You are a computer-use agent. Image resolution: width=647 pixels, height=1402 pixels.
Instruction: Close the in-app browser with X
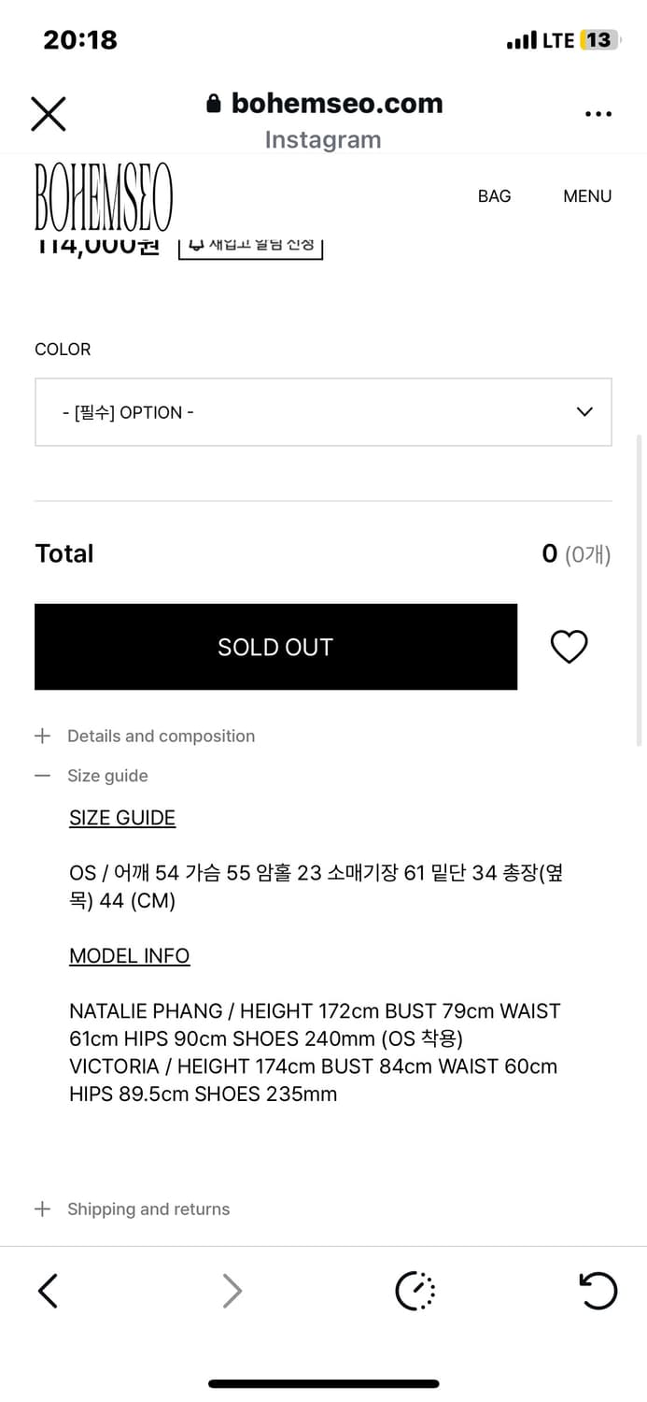point(49,114)
